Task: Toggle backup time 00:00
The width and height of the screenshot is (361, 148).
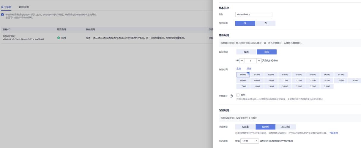Action: coord(243,75)
